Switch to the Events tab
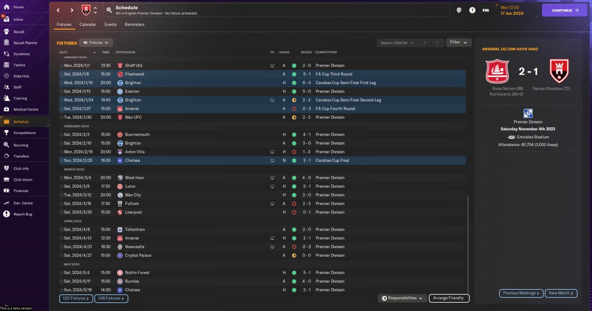592x311 pixels. pos(111,24)
